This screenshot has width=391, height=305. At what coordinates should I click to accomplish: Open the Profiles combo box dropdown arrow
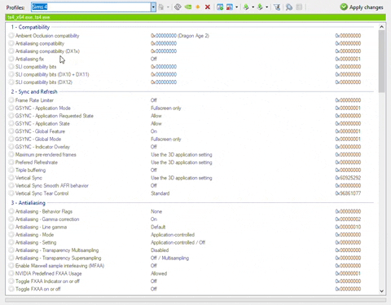(x=153, y=7)
